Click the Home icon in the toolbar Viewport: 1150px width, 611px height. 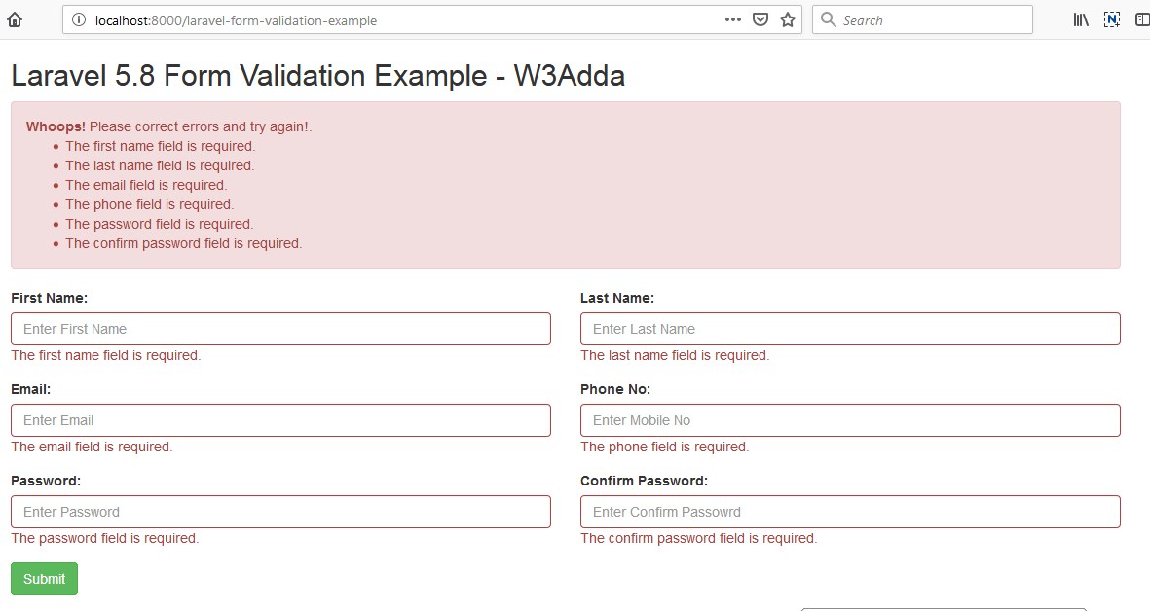coord(14,18)
